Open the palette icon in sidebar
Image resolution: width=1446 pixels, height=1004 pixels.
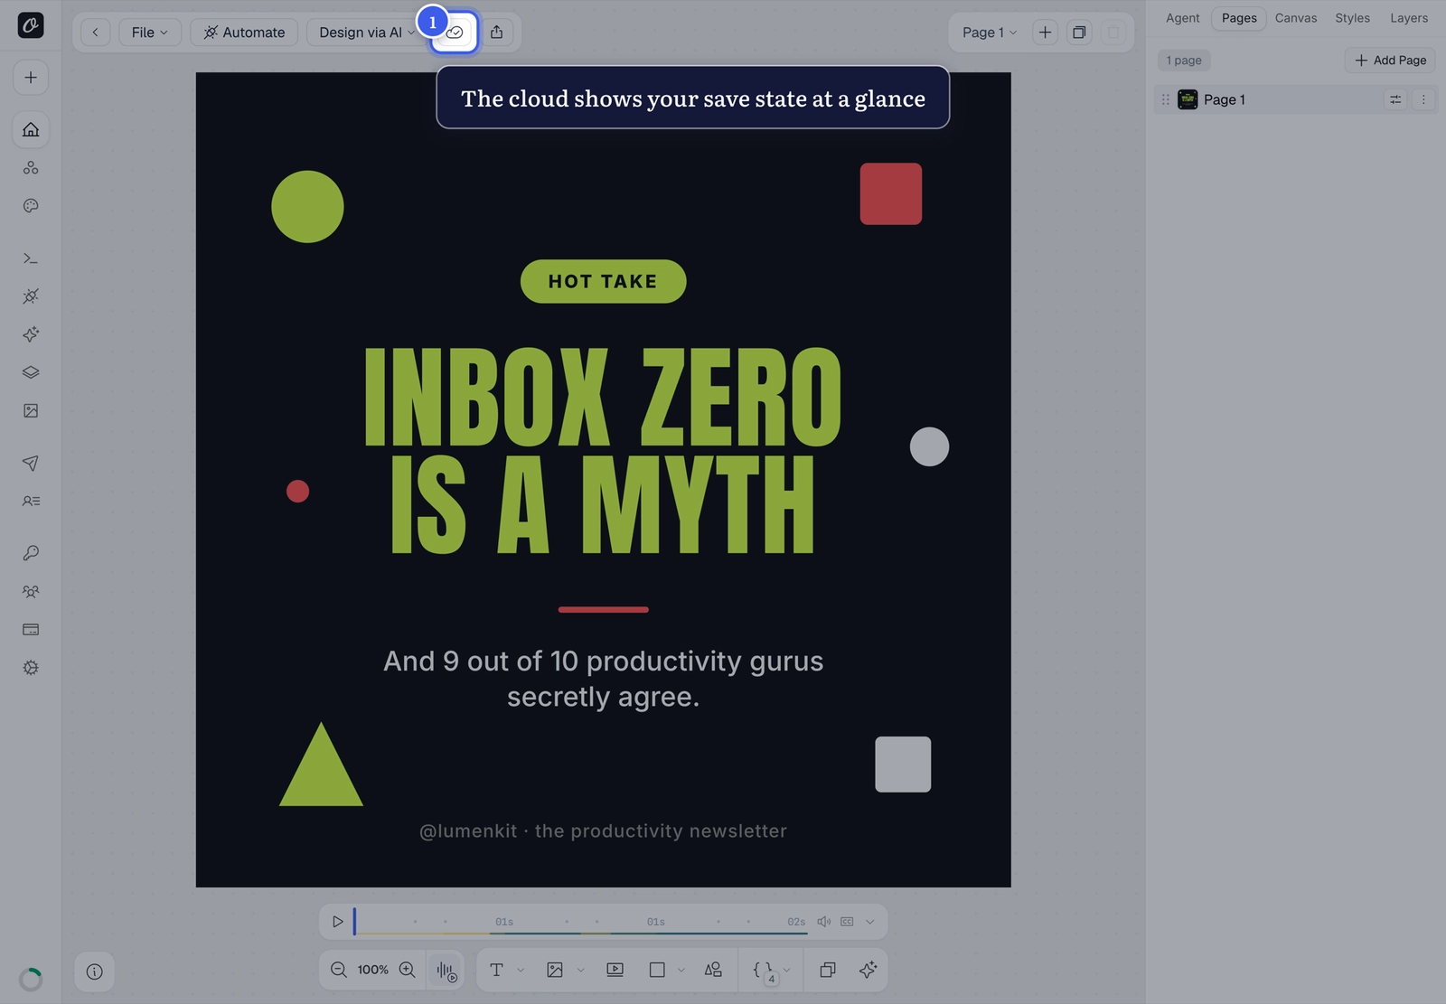coord(31,205)
